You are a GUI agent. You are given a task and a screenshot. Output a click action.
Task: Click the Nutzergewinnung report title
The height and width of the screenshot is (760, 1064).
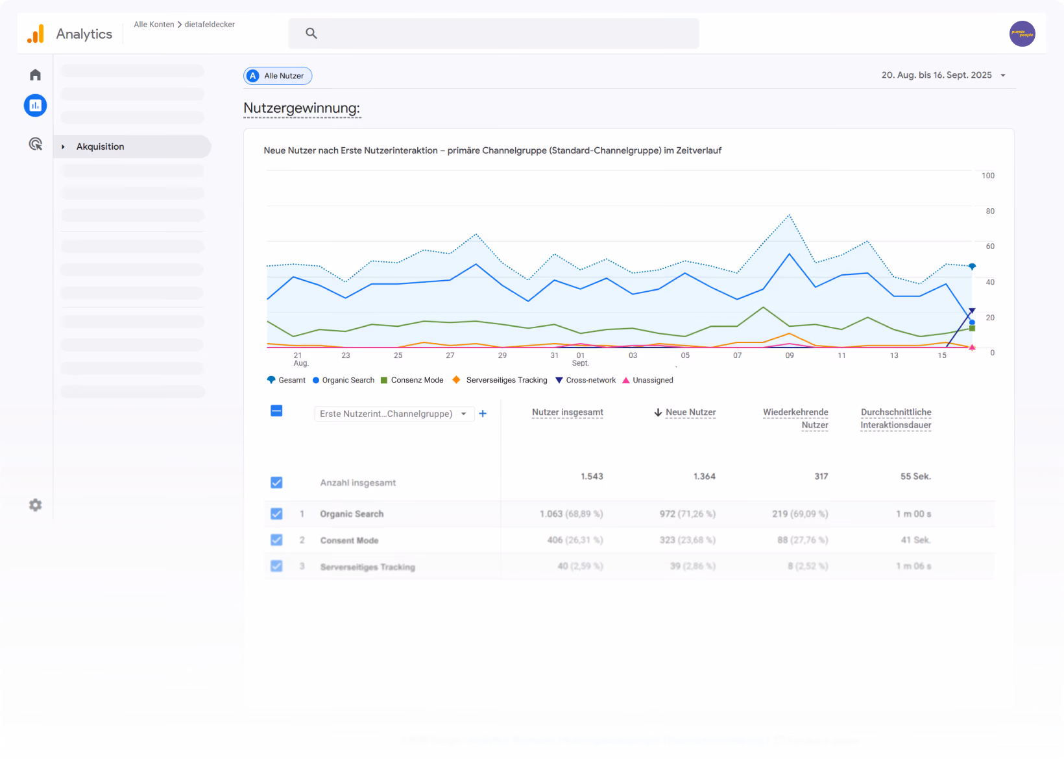[x=302, y=108]
